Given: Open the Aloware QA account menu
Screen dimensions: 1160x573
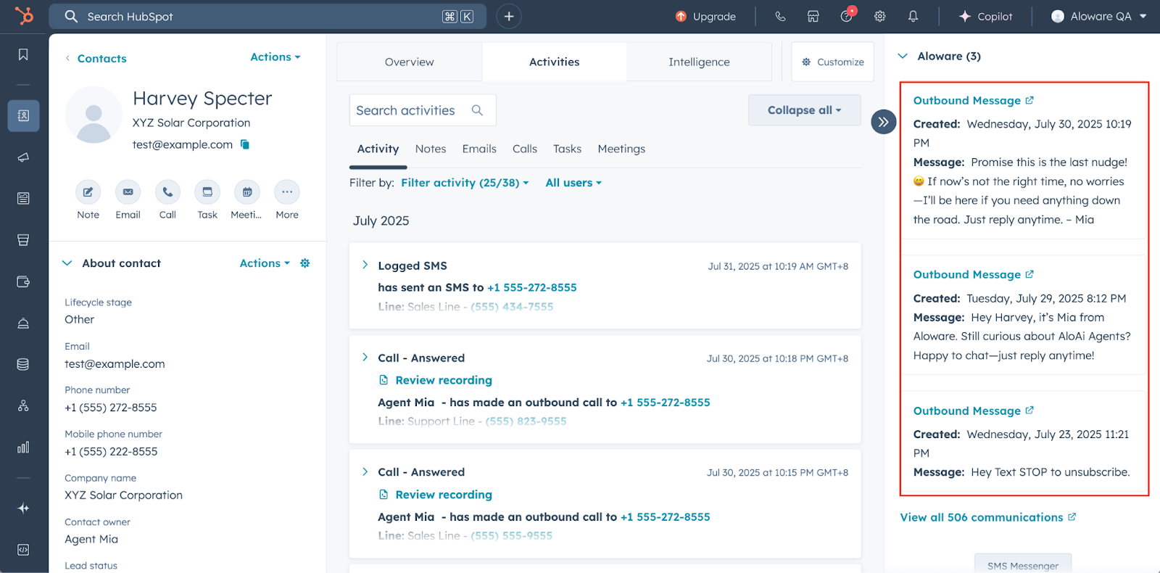Looking at the screenshot, I should point(1099,16).
